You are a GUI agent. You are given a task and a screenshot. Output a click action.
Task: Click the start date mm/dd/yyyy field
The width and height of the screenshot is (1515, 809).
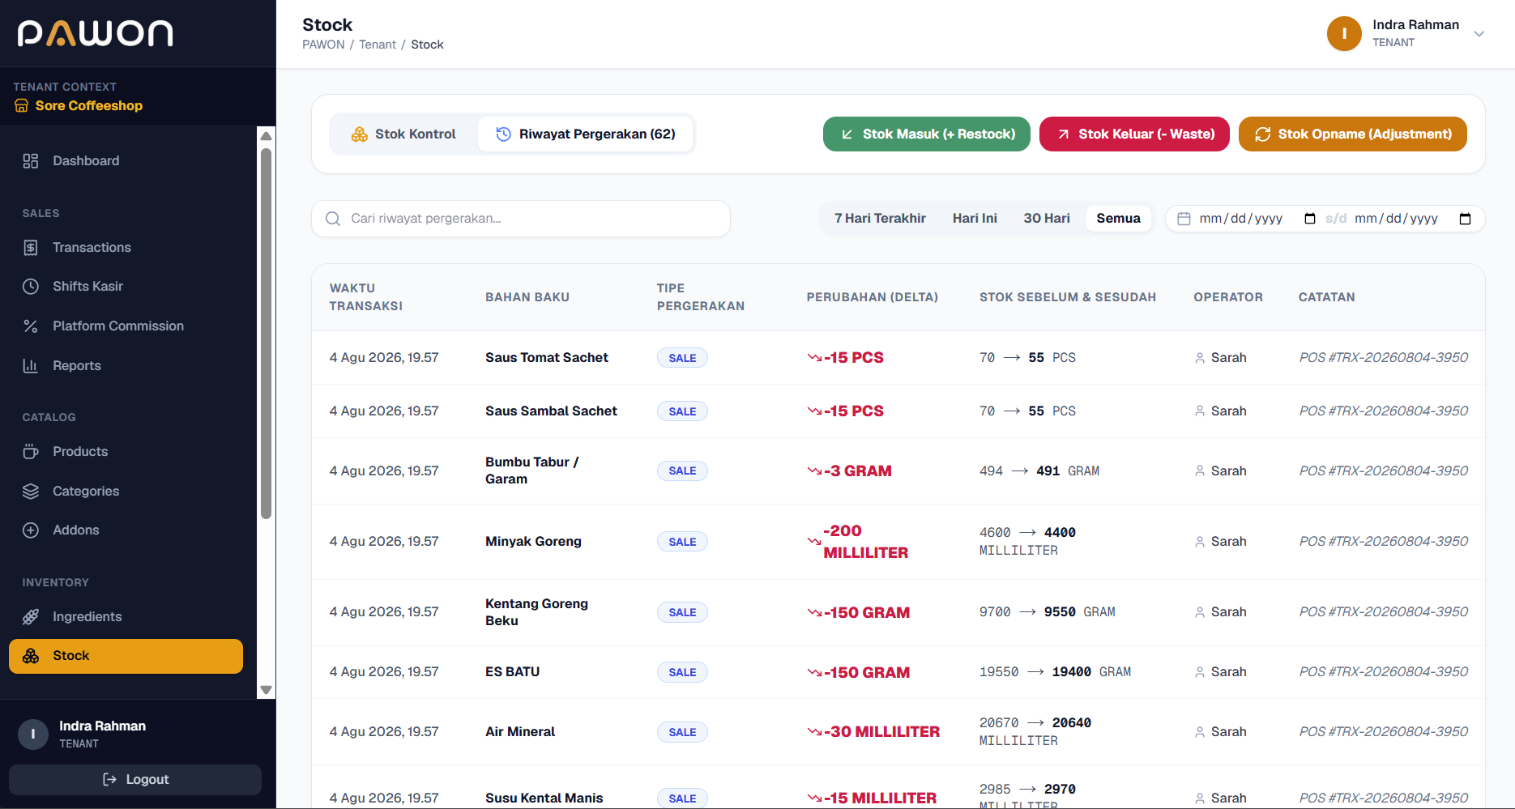pos(1240,219)
